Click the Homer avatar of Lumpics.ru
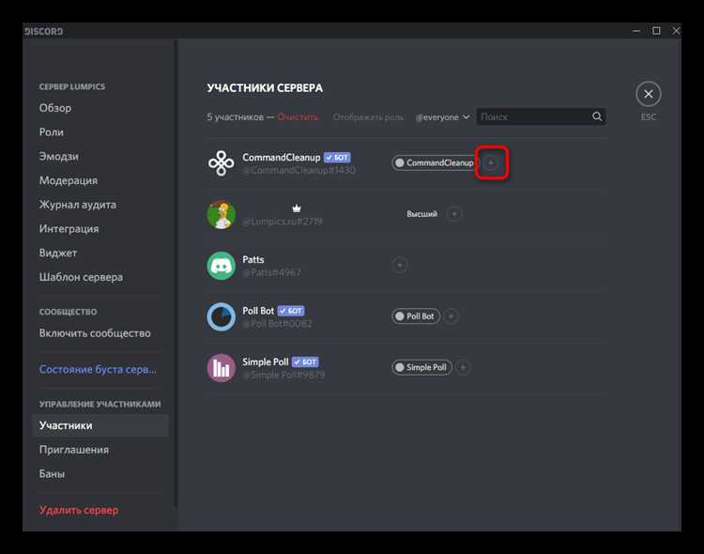Screen dimensions: 704x554 (x=221, y=214)
